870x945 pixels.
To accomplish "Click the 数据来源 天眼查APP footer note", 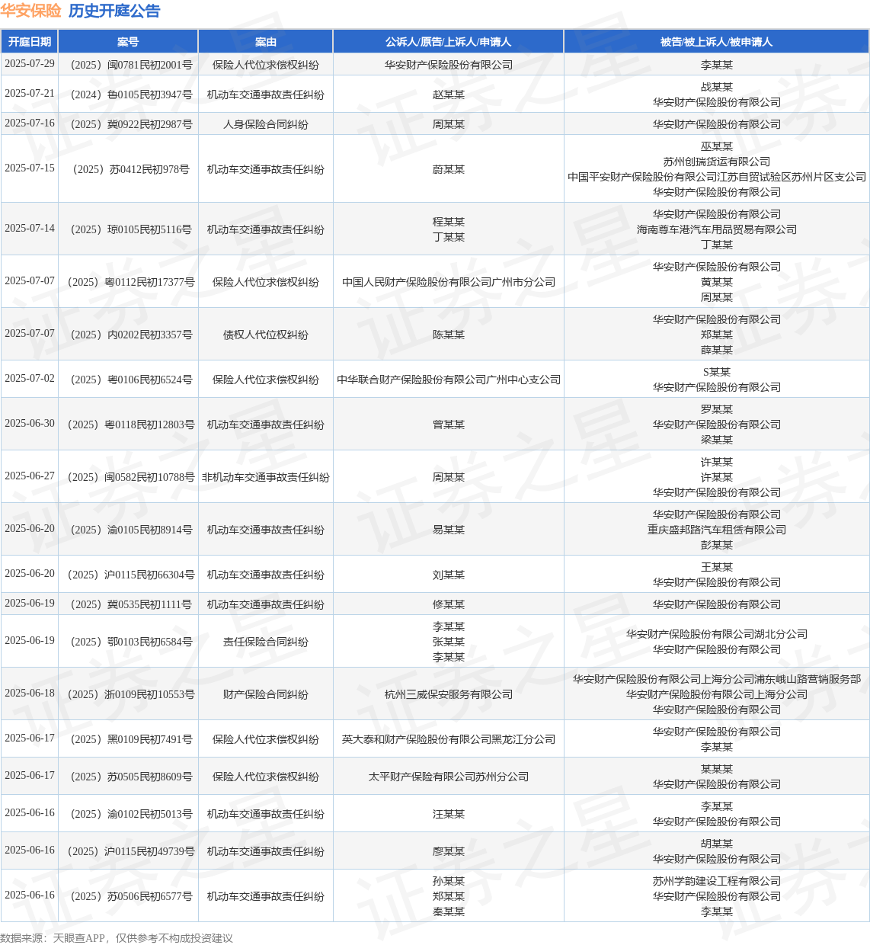I will coord(117,938).
